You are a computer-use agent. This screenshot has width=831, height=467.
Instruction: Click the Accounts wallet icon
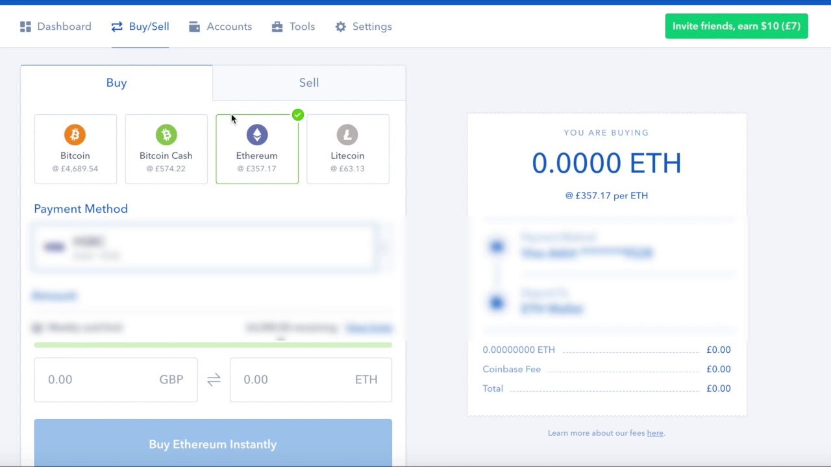coord(194,27)
